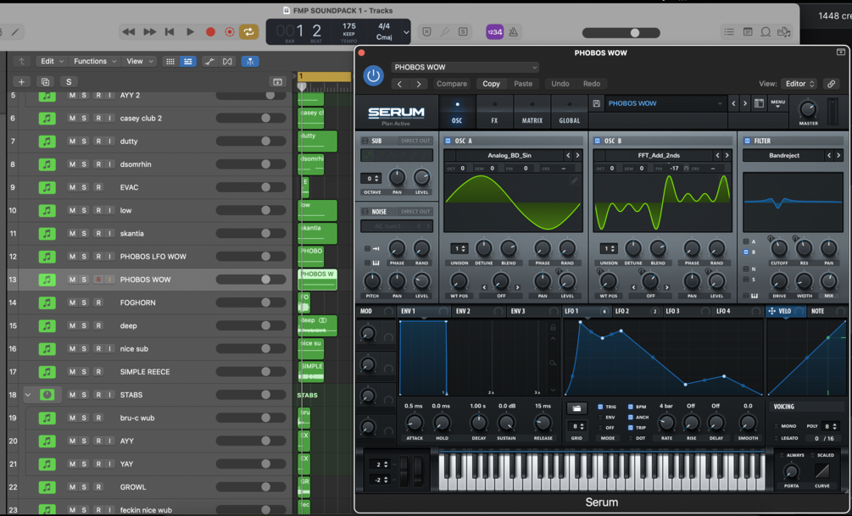This screenshot has width=852, height=516.
Task: Click the Redo button in plugin header
Action: (x=592, y=84)
